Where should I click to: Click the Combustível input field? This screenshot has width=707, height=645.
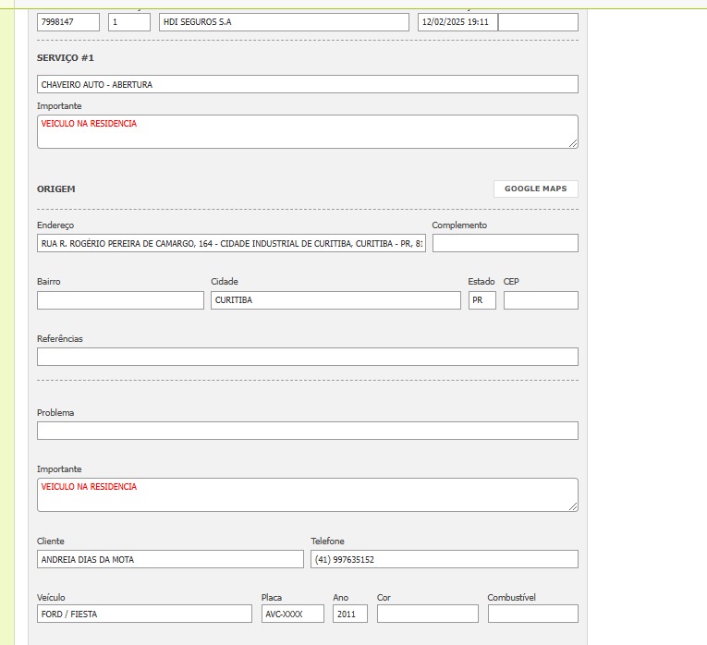532,614
